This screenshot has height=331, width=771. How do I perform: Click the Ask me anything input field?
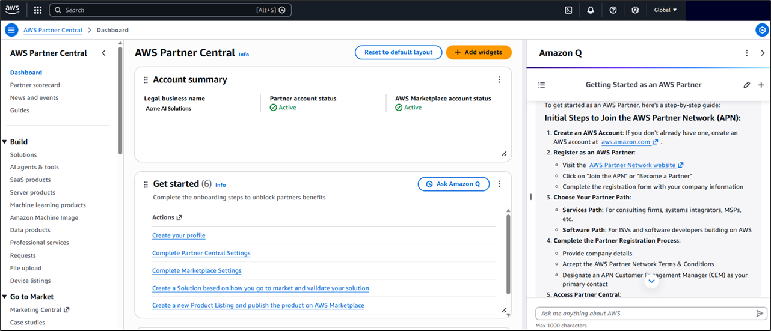click(x=644, y=314)
